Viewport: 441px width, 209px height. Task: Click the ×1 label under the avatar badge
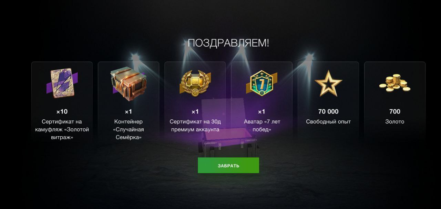(261, 111)
